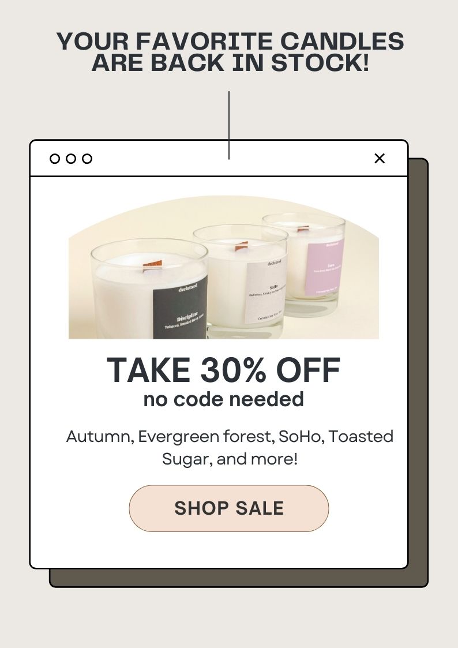Screen dimensions: 458x648
Task: Click the scent list mentioning Evergreen forest
Action: (230, 448)
